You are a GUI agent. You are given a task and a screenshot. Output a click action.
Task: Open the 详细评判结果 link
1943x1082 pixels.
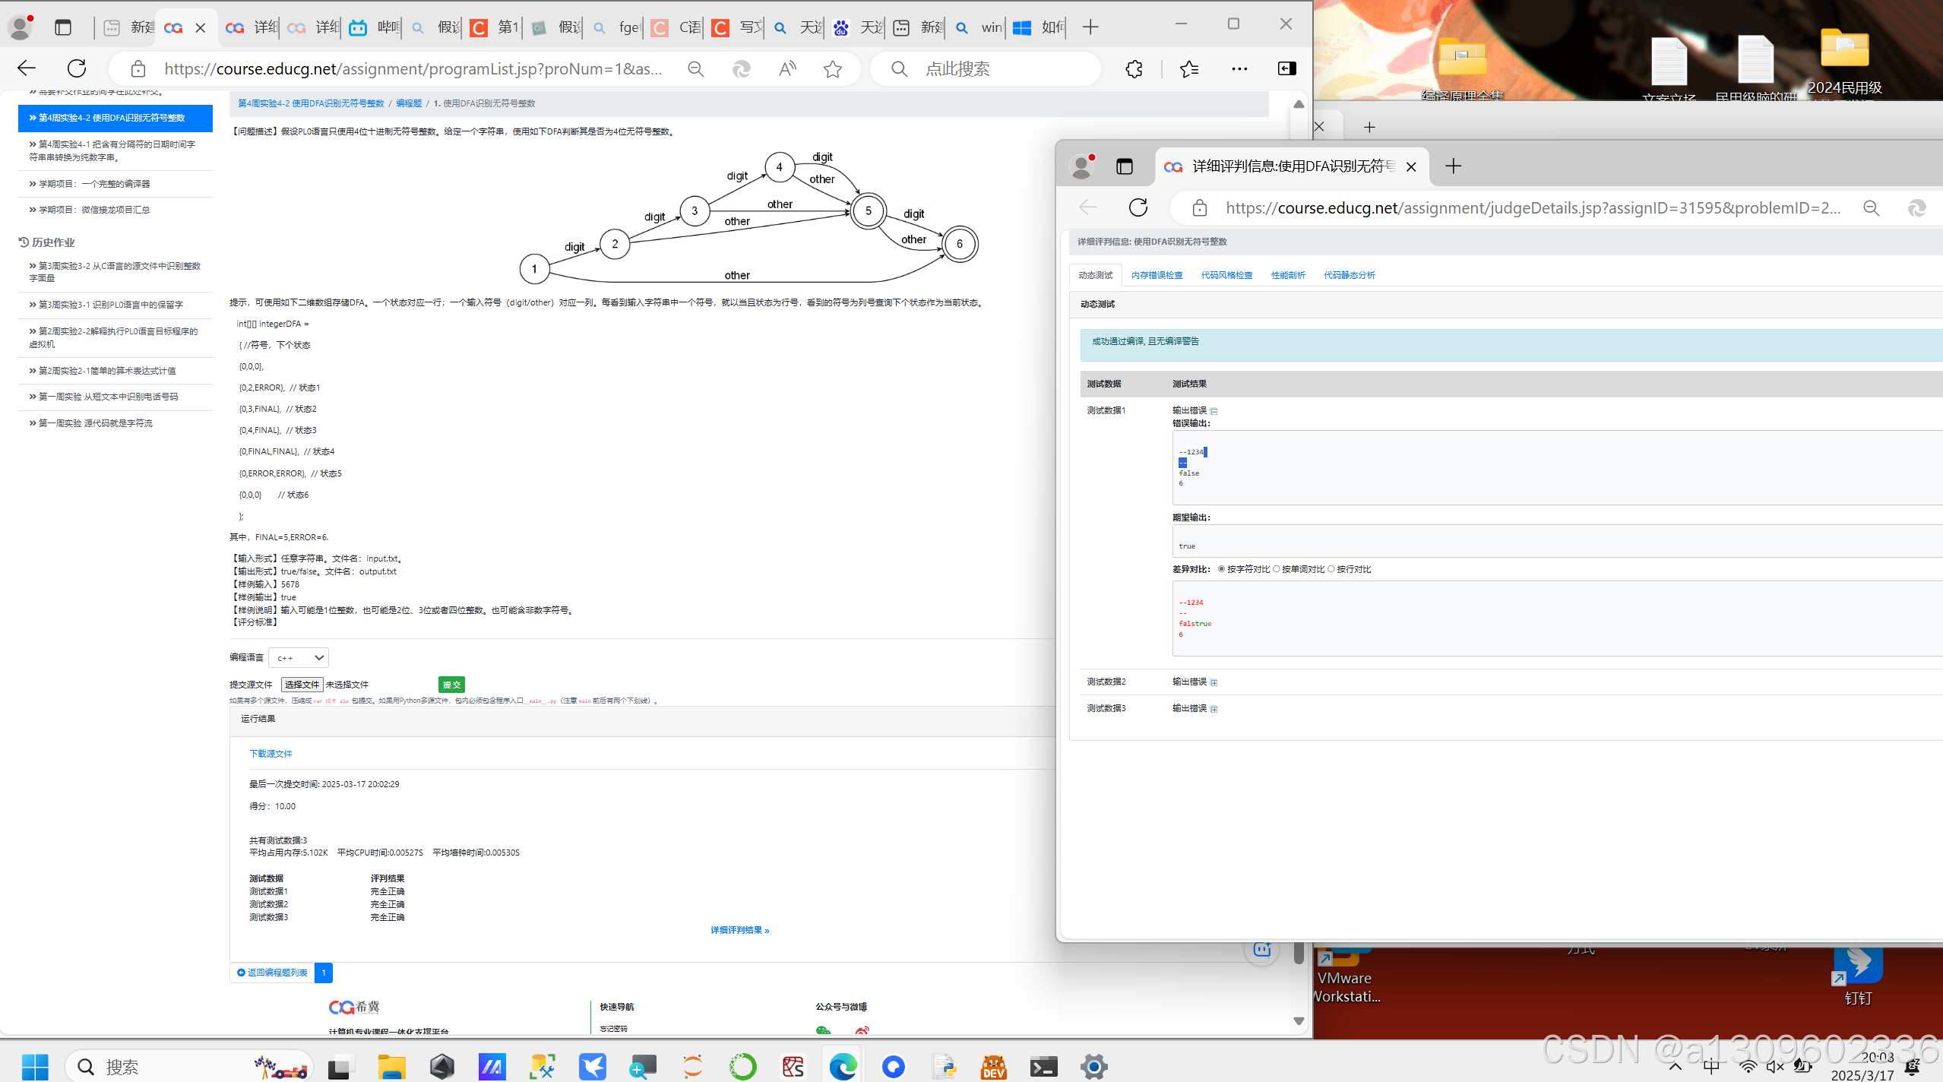point(739,930)
